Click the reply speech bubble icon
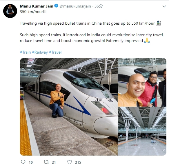The image size is (169, 164). pos(23,162)
